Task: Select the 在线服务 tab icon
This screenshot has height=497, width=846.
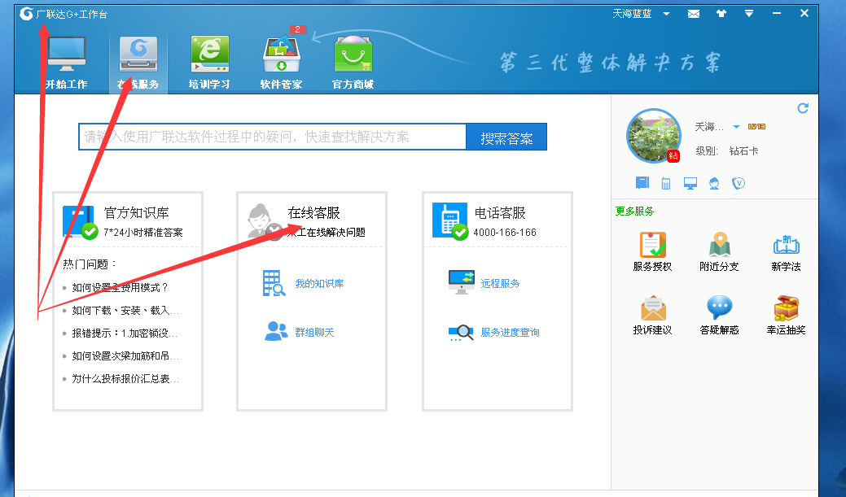Action: pos(138,54)
